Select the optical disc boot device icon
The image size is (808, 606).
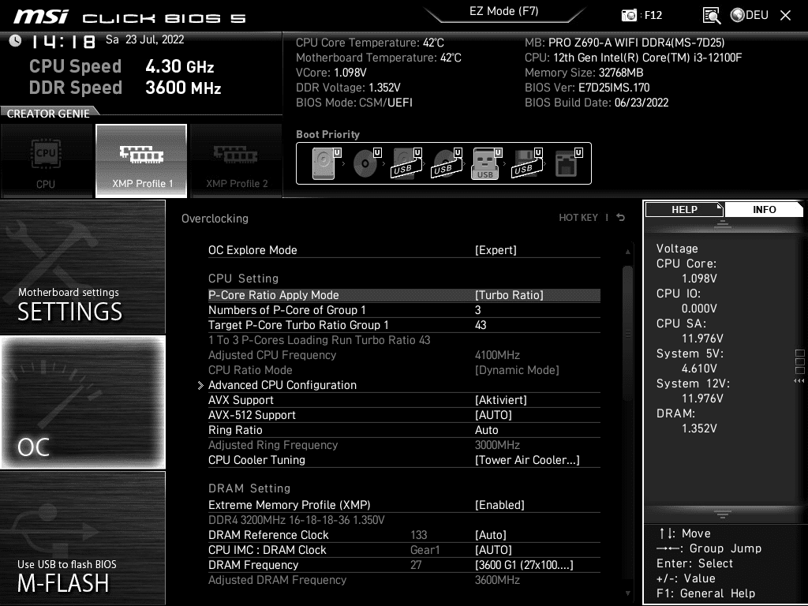(366, 163)
